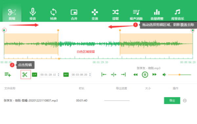This screenshot has width=197, height=124.
Task: Click the left orange selection handle
Action: point(58,30)
